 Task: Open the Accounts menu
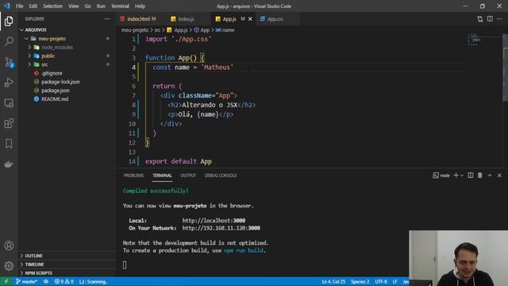pos(9,245)
